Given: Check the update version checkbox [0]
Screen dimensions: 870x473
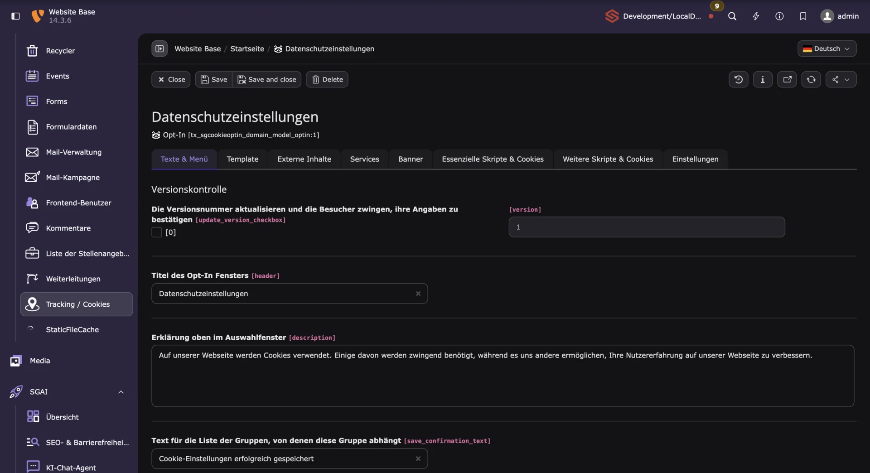Looking at the screenshot, I should (x=157, y=232).
